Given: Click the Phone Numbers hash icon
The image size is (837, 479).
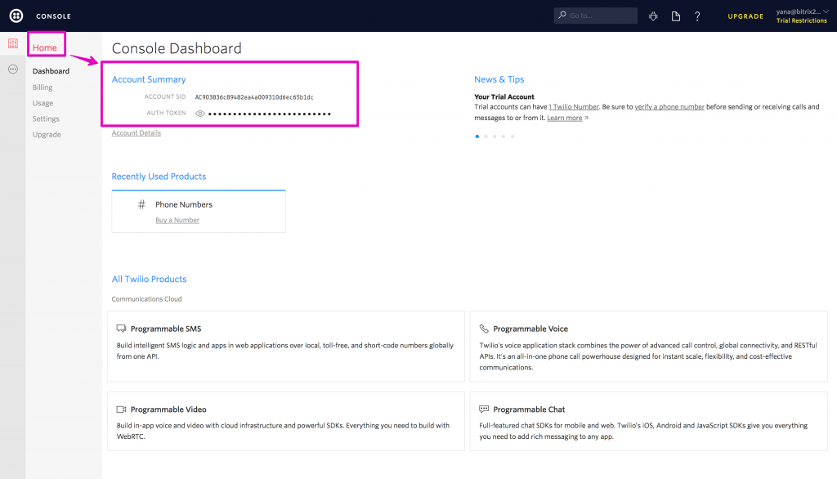Looking at the screenshot, I should point(141,204).
